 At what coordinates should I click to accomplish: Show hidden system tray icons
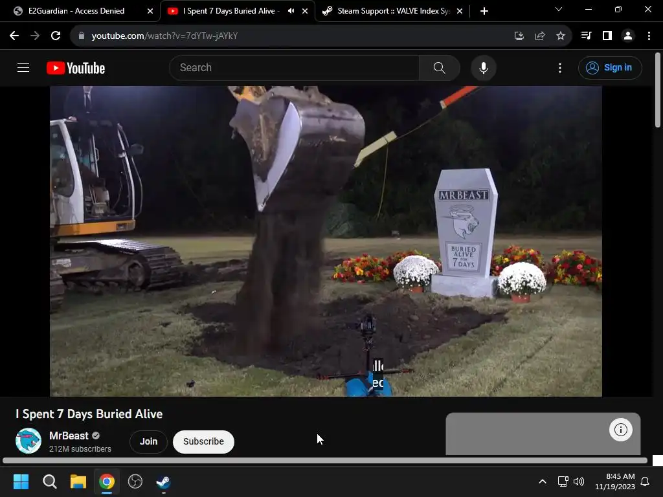tap(543, 481)
